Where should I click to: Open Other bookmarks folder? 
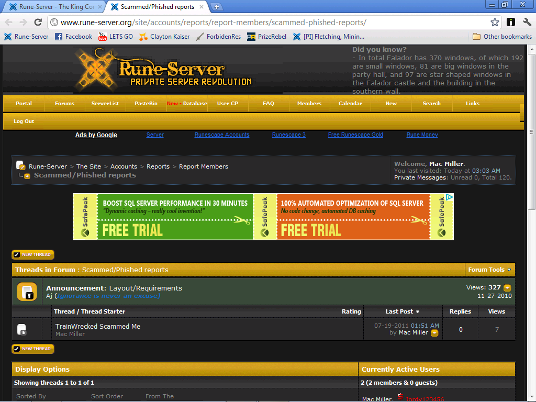pyautogui.click(x=502, y=37)
